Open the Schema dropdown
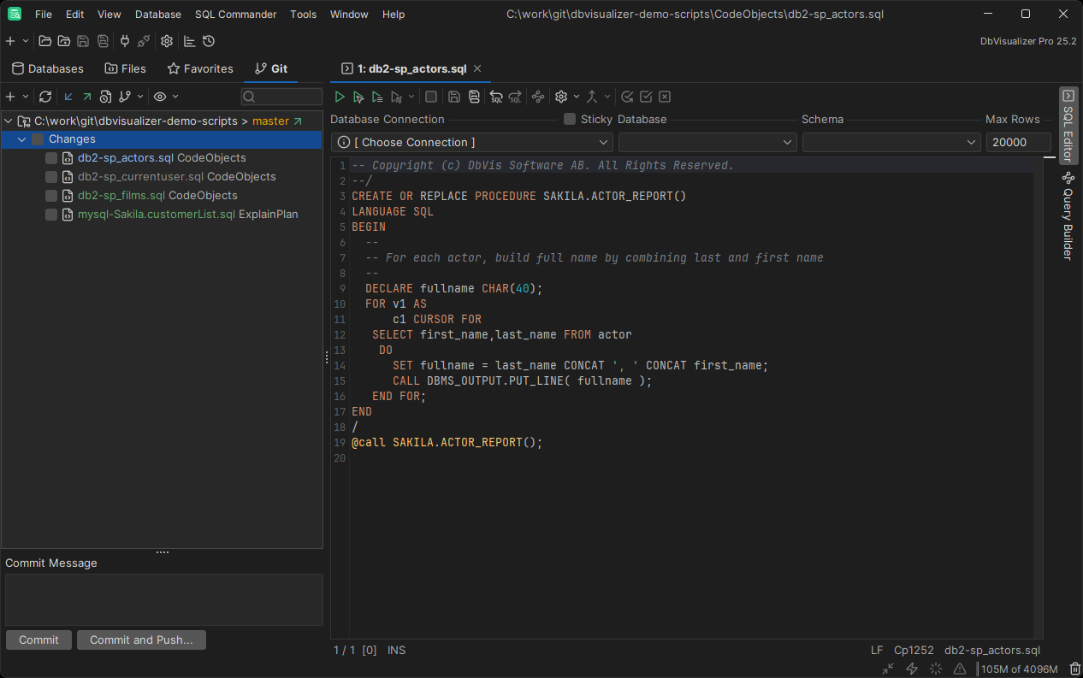1083x678 pixels. (x=891, y=143)
